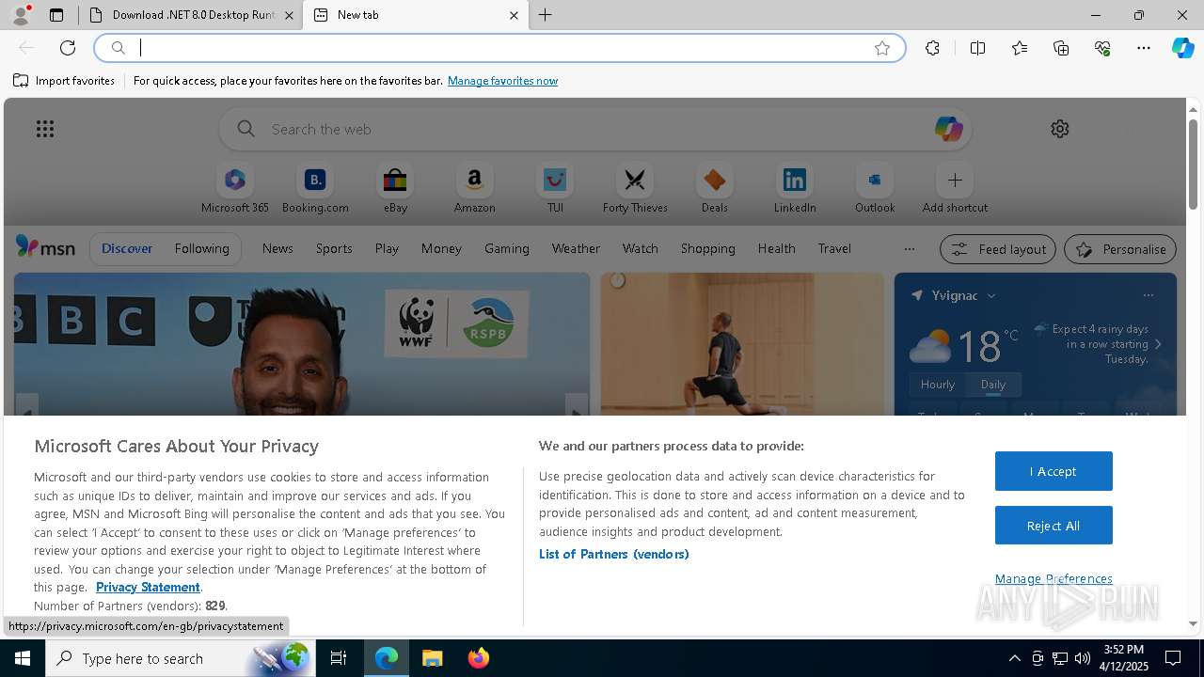Open Settings and more ellipsis

(1144, 48)
